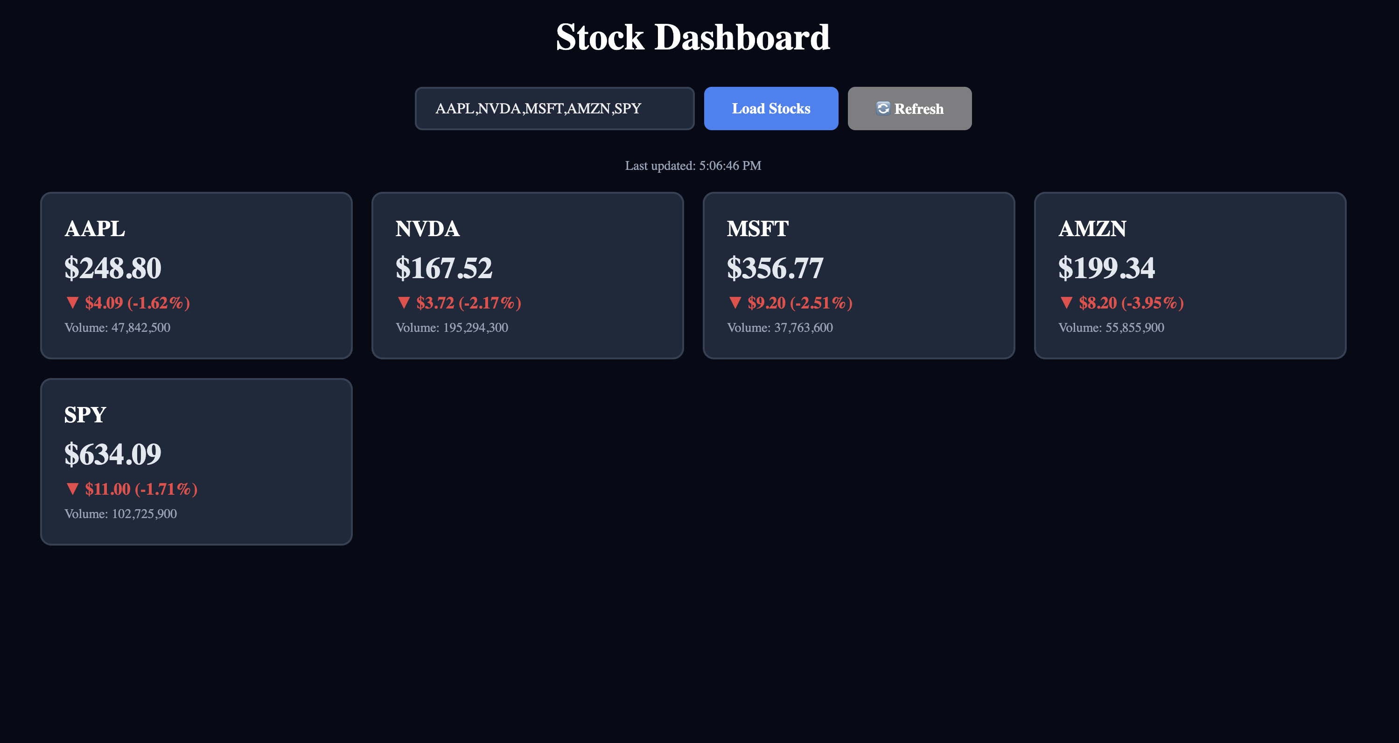Click NVDA's red down triangle indicator
Viewport: 1399px width, 743px height.
pos(404,303)
